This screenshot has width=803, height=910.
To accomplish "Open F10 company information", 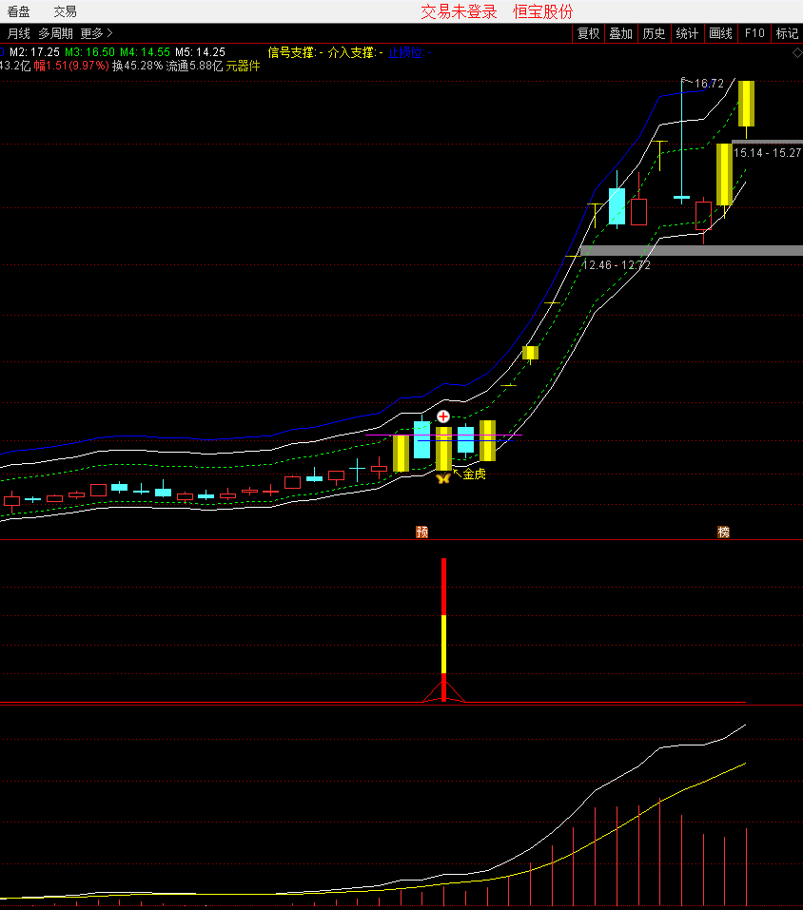I will click(754, 33).
